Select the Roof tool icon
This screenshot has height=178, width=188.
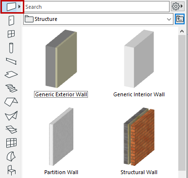coord(11,102)
